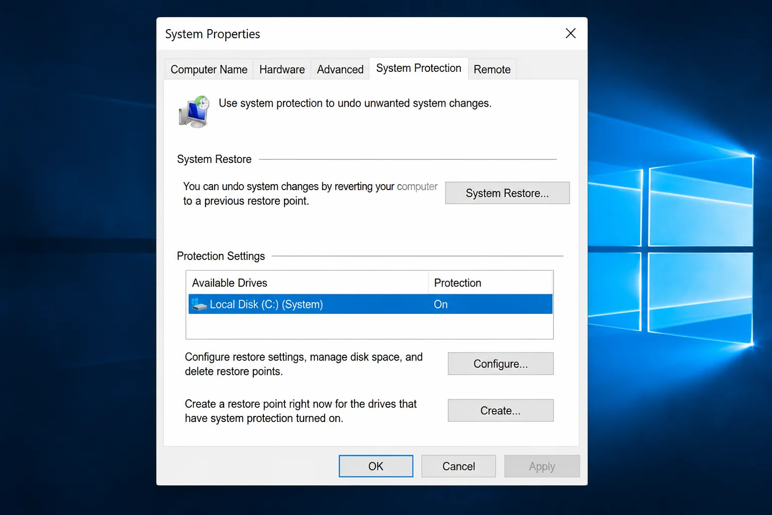Select the Local Disk (C:) (System) row
The width and height of the screenshot is (772, 515).
click(370, 304)
